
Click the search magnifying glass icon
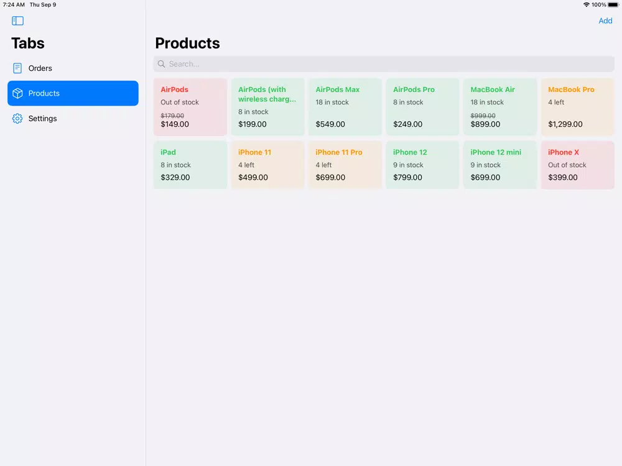pyautogui.click(x=162, y=64)
